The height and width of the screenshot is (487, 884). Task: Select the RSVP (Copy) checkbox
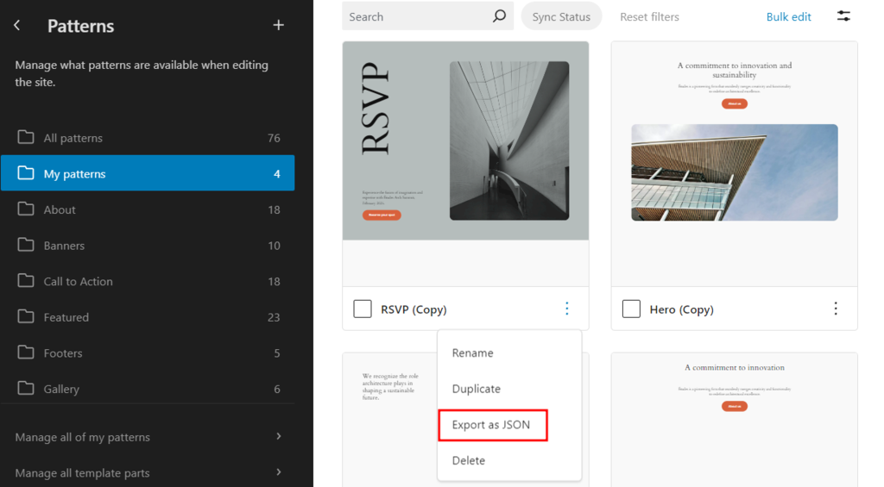[363, 309]
